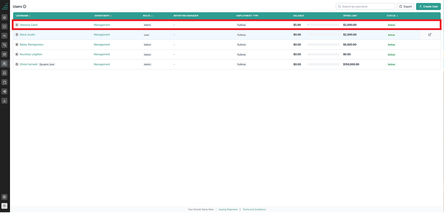
Task: Open the O profile avatar at the sidebar bottom
Action: point(4,206)
